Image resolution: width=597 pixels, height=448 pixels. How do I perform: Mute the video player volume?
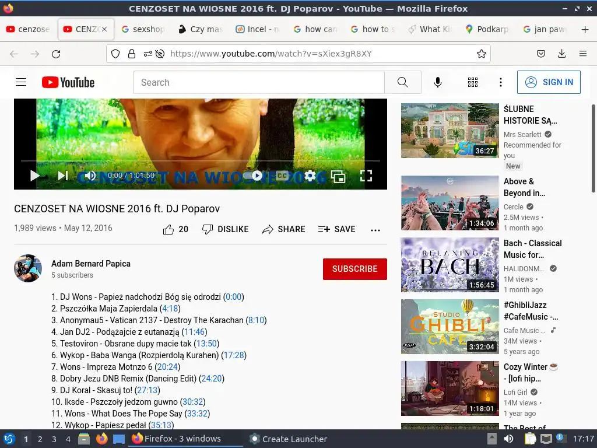tap(90, 176)
